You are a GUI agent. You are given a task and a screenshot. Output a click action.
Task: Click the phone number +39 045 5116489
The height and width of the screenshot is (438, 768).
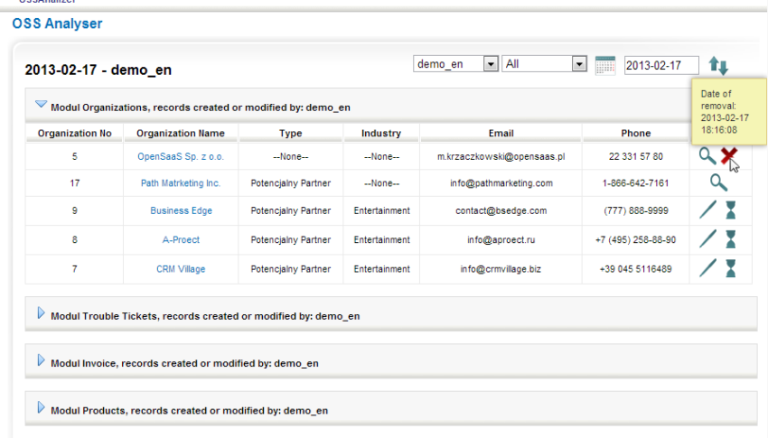click(635, 269)
